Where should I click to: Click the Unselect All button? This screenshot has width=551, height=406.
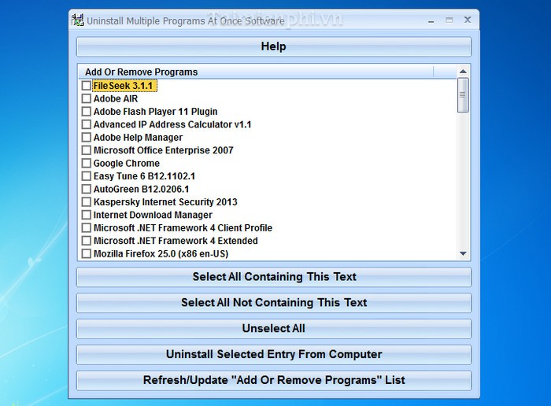[x=274, y=329]
